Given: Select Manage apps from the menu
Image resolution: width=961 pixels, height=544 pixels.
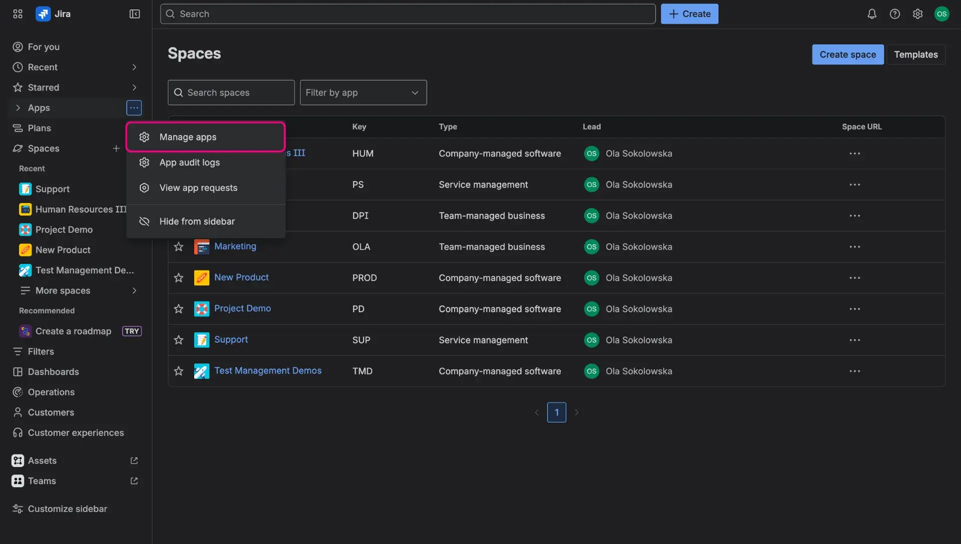Looking at the screenshot, I should click(x=188, y=136).
